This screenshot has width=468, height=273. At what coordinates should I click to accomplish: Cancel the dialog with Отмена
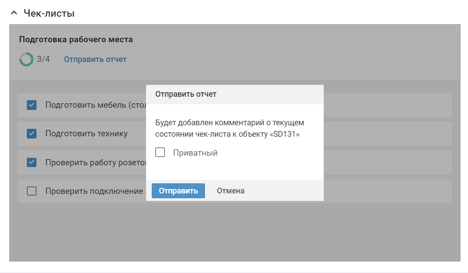230,191
